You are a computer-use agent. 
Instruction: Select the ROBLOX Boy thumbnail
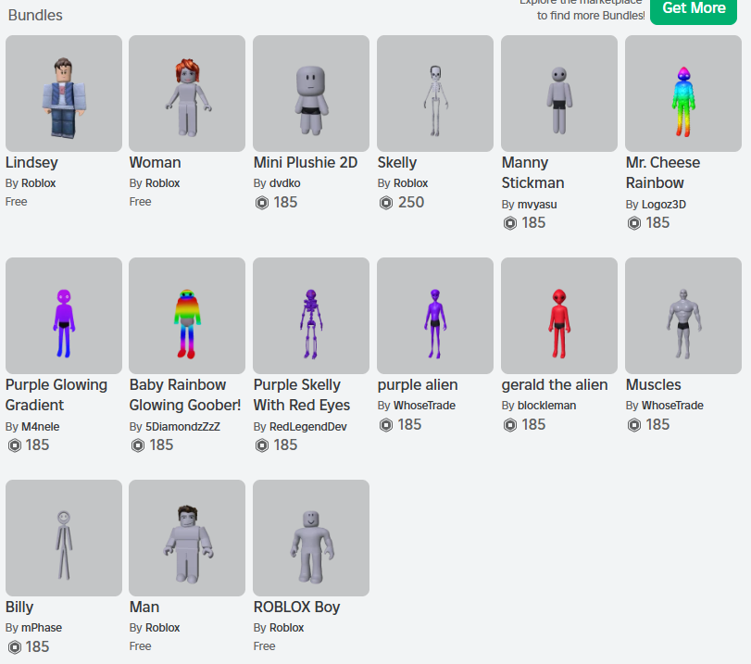coord(311,538)
